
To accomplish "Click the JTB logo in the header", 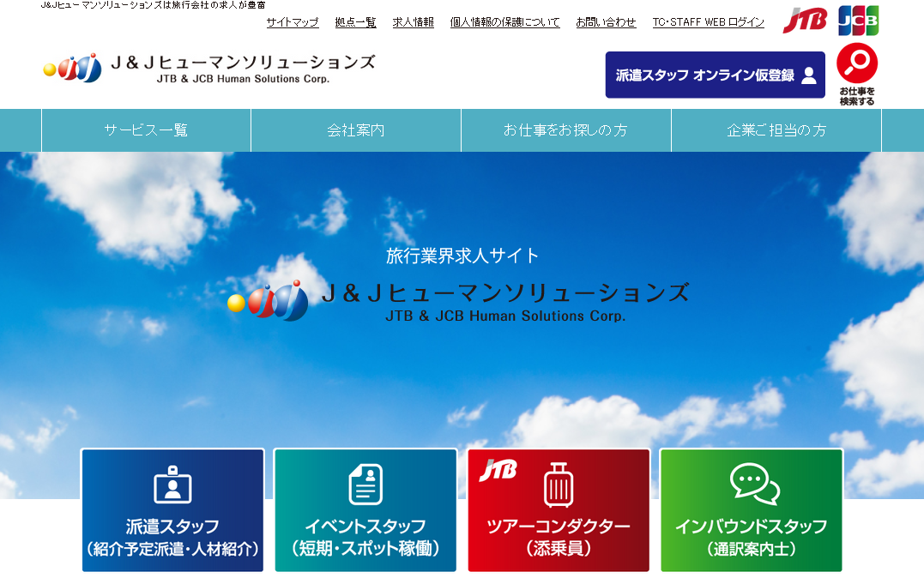I will pos(805,21).
